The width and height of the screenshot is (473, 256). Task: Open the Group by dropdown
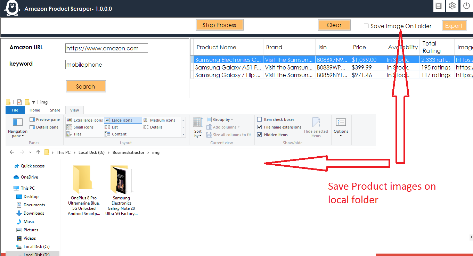tap(220, 119)
